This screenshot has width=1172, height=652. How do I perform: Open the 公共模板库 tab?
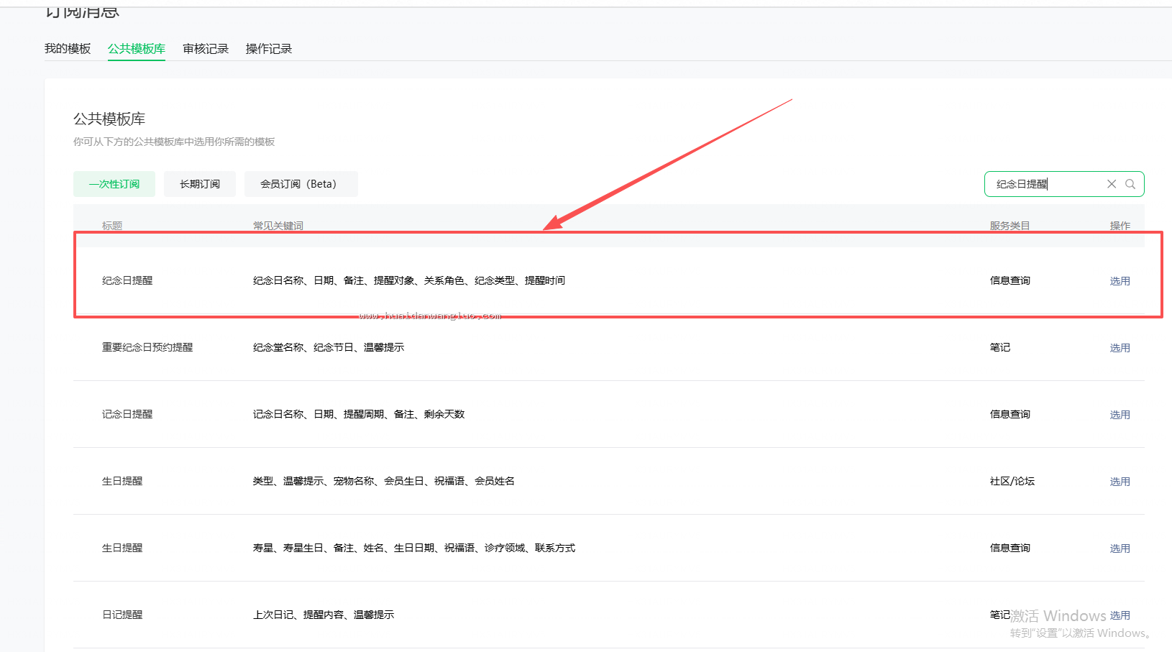click(137, 48)
